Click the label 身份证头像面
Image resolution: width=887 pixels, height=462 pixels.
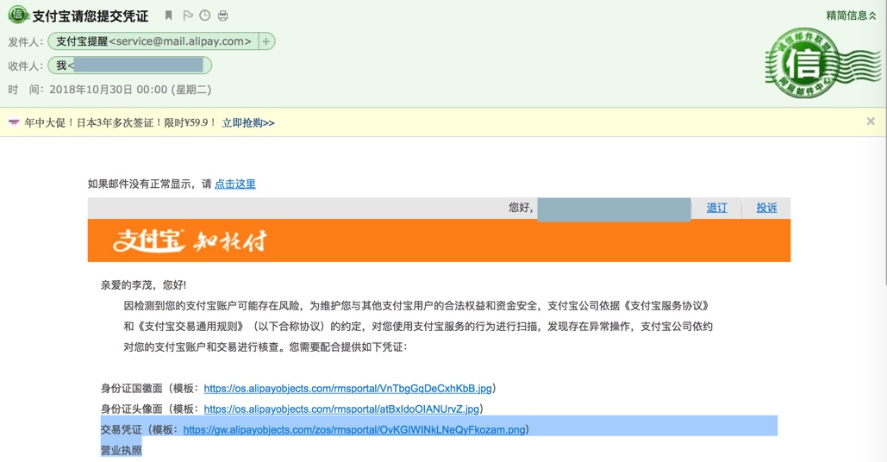131,409
